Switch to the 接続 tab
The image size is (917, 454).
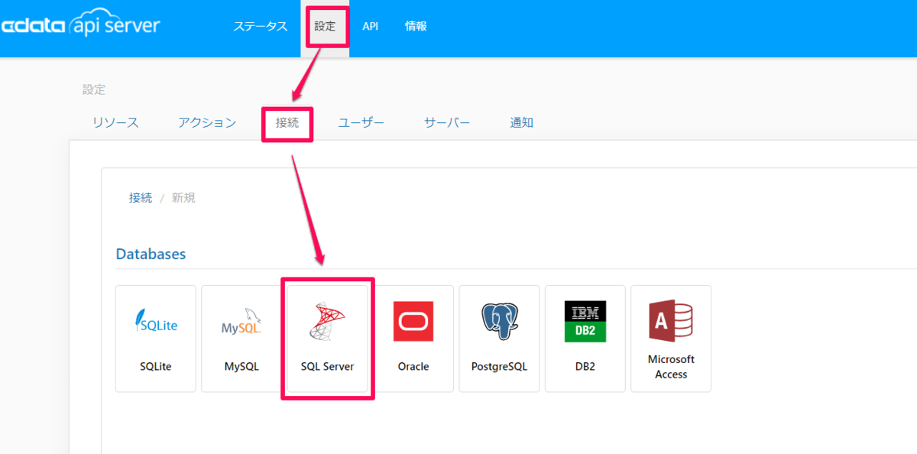pyautogui.click(x=287, y=122)
